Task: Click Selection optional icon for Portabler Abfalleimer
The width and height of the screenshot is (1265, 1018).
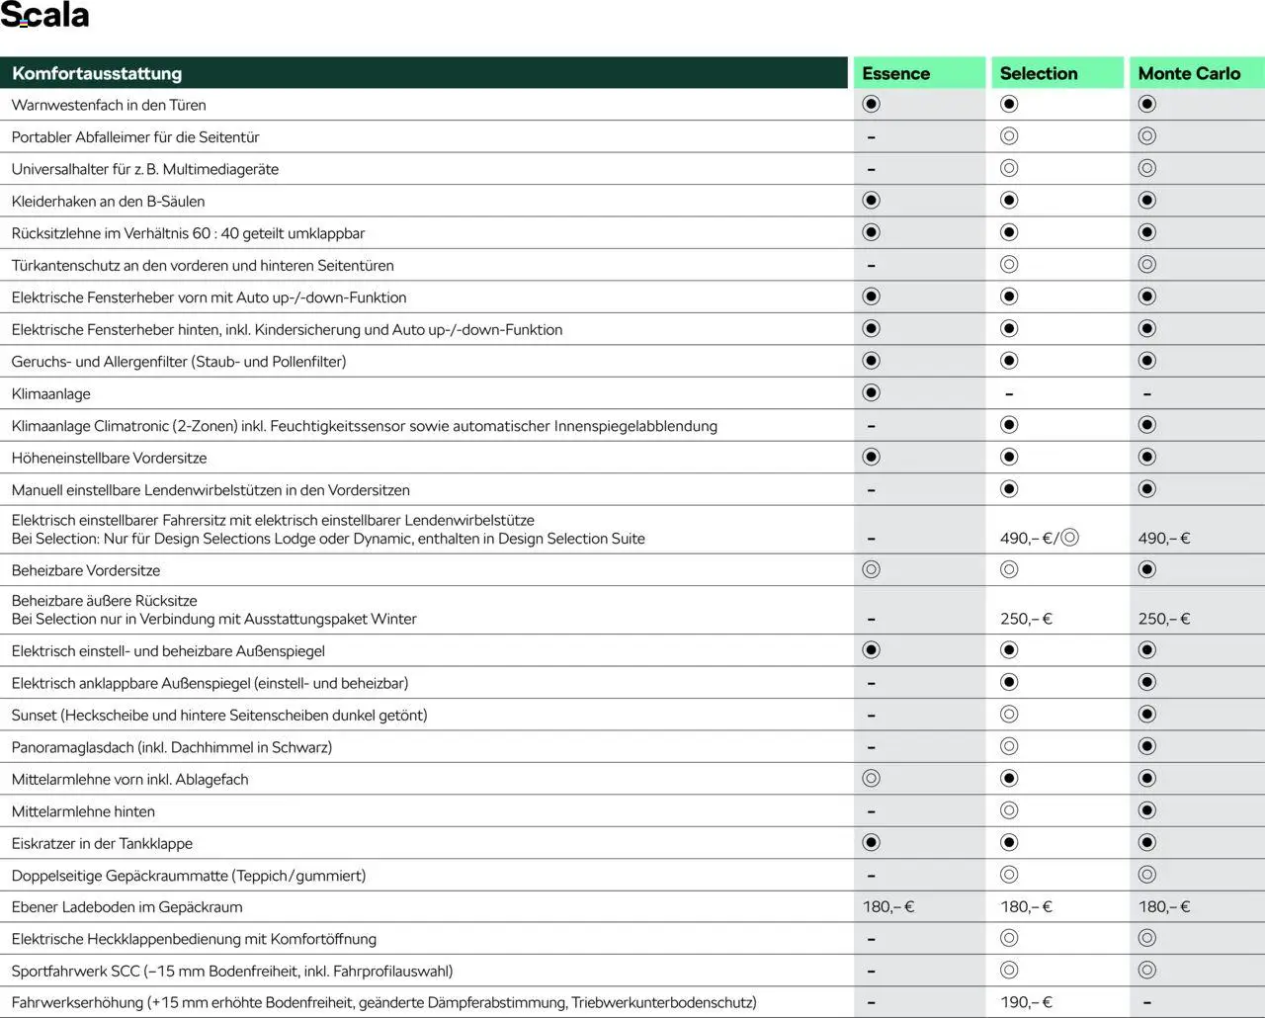Action: tap(1009, 136)
